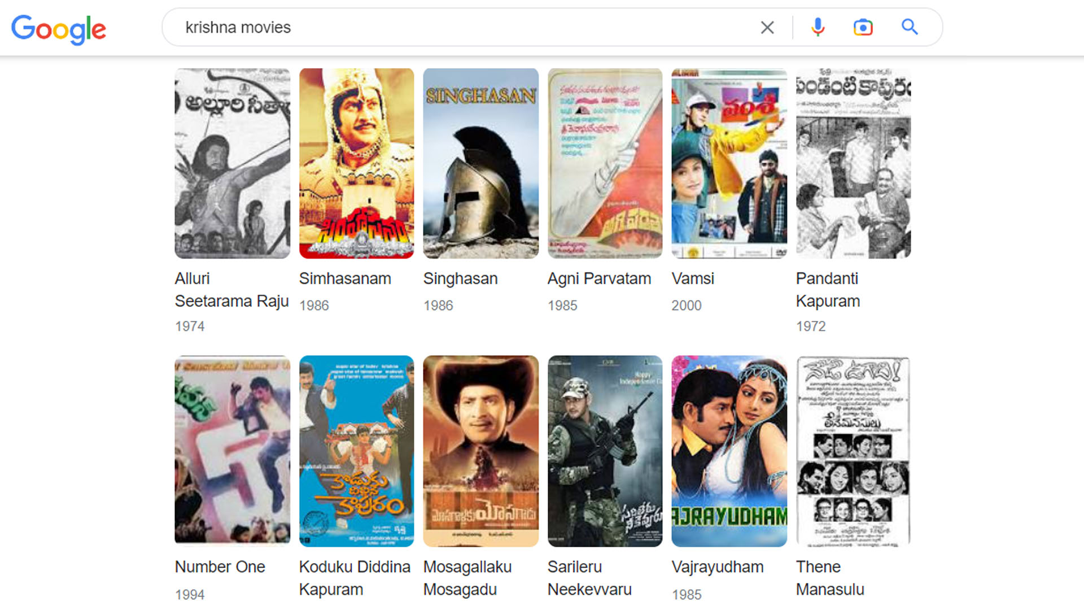Screen dimensions: 1084x610
Task: Click the 'Number One' title link
Action: point(220,567)
